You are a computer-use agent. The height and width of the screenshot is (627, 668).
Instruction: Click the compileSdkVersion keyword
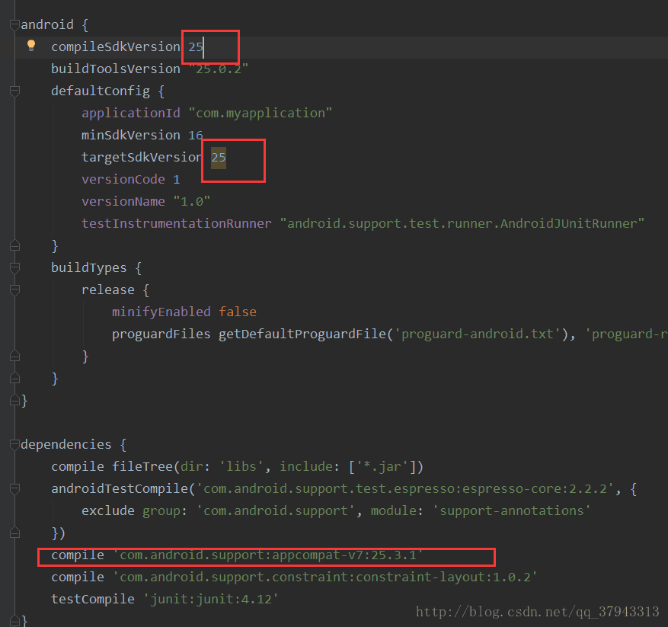point(116,47)
